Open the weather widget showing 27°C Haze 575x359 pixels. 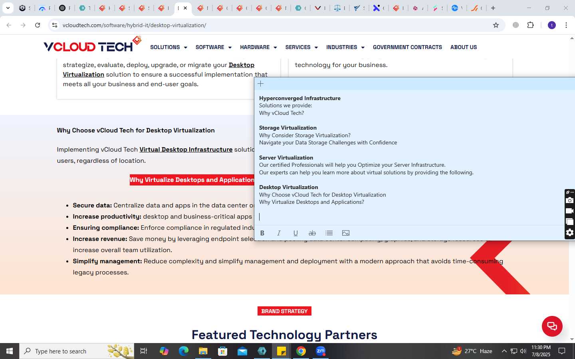click(x=472, y=351)
